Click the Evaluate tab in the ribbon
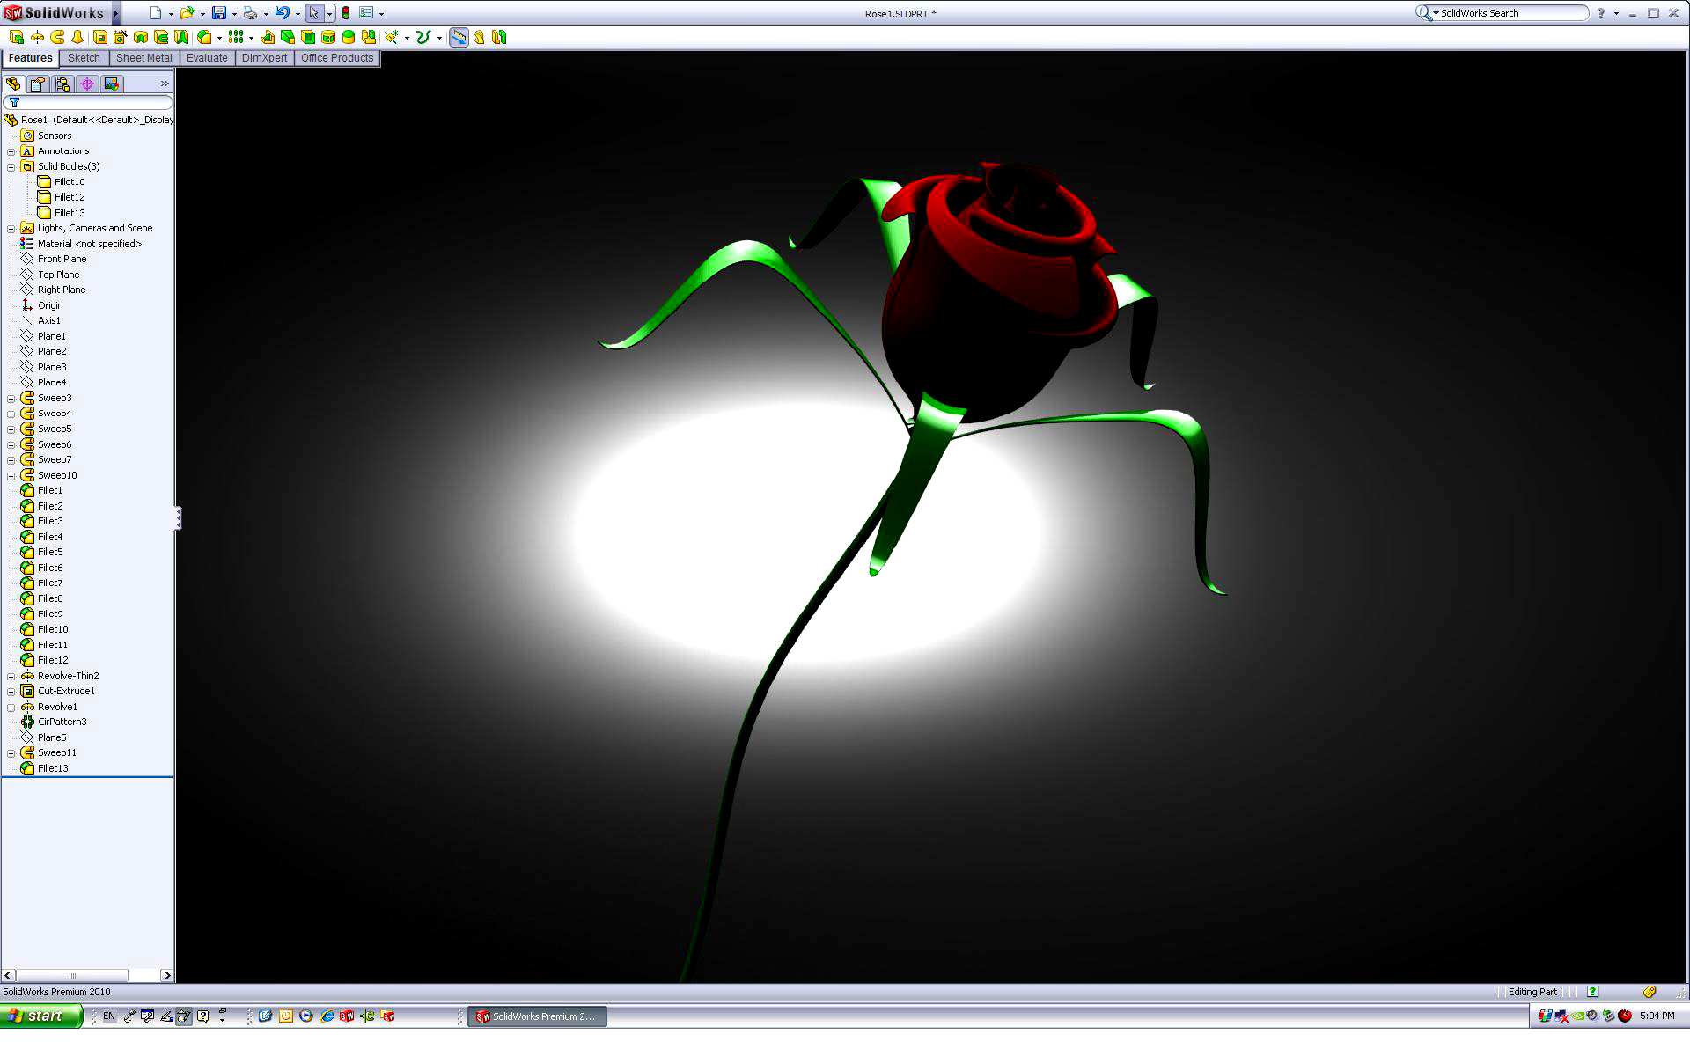This screenshot has height=1056, width=1690. point(204,58)
